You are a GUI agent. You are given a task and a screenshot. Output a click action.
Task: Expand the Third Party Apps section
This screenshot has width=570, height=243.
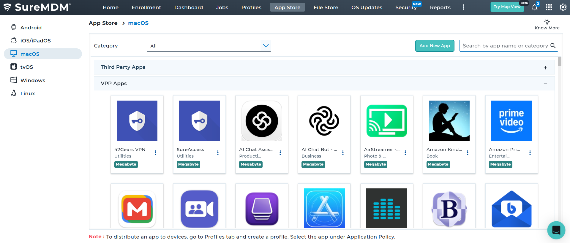point(545,68)
